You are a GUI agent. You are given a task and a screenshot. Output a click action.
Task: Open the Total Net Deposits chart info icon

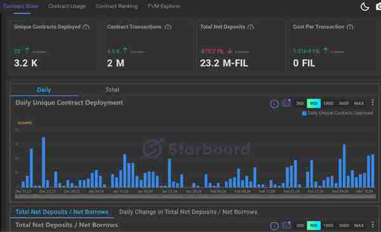(274, 226)
